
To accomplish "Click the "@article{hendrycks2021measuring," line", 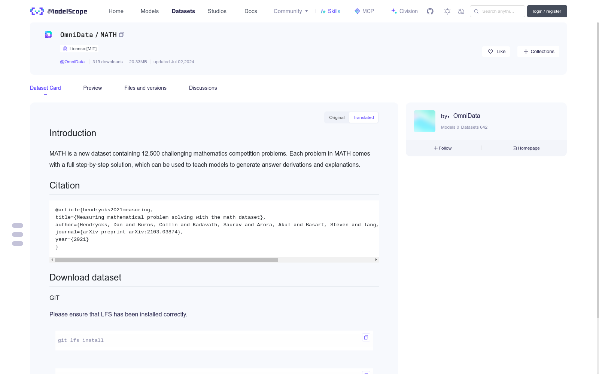I will tap(104, 210).
